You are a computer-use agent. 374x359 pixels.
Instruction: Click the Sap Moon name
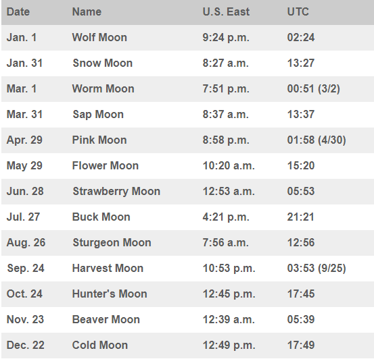98,115
